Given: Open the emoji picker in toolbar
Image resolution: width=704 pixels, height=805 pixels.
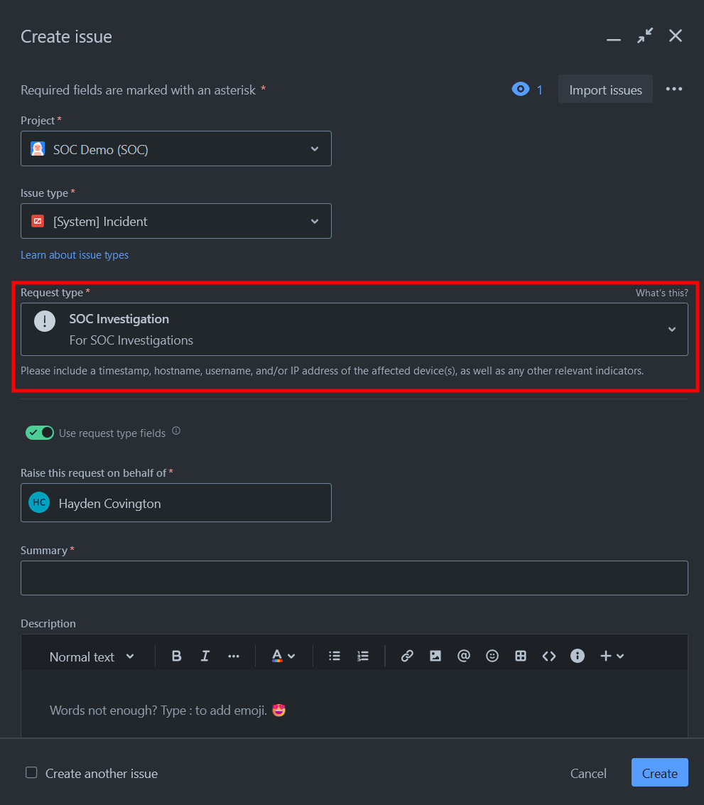Looking at the screenshot, I should [492, 657].
